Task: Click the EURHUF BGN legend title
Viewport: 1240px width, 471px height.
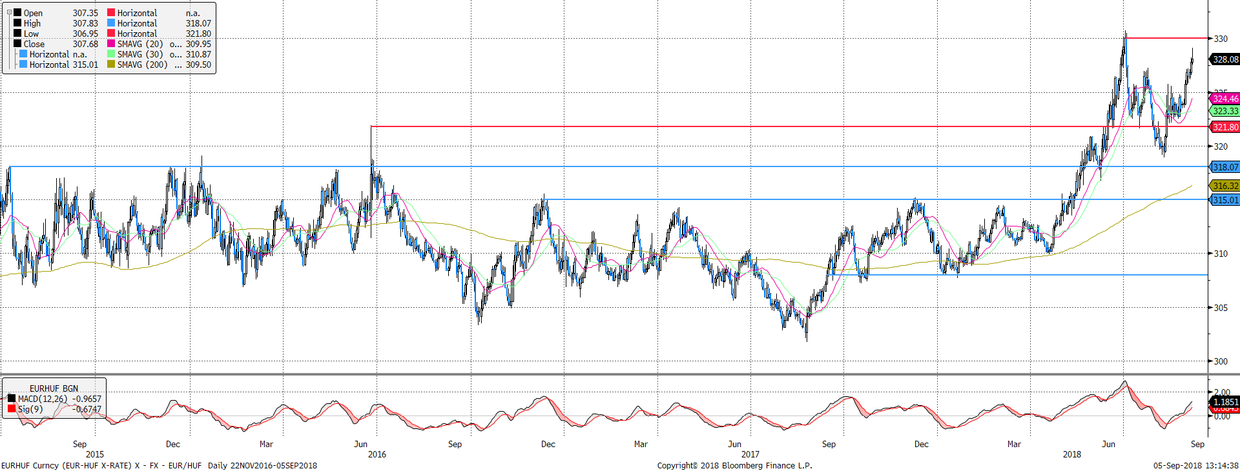Action: [54, 388]
